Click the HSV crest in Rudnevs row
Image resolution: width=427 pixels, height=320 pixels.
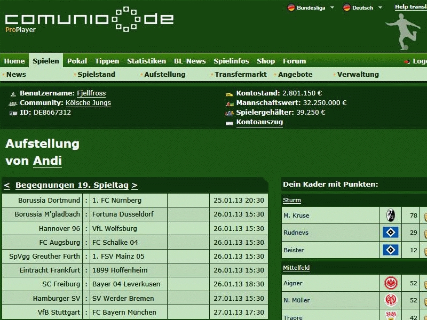[x=391, y=233]
